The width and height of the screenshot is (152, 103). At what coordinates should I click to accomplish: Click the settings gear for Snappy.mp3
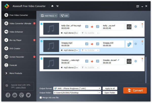coord(136,44)
